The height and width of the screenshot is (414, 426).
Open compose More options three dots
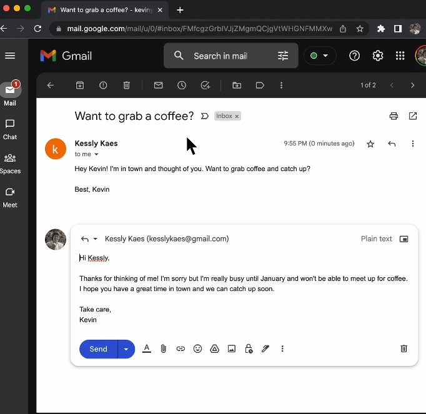point(282,349)
